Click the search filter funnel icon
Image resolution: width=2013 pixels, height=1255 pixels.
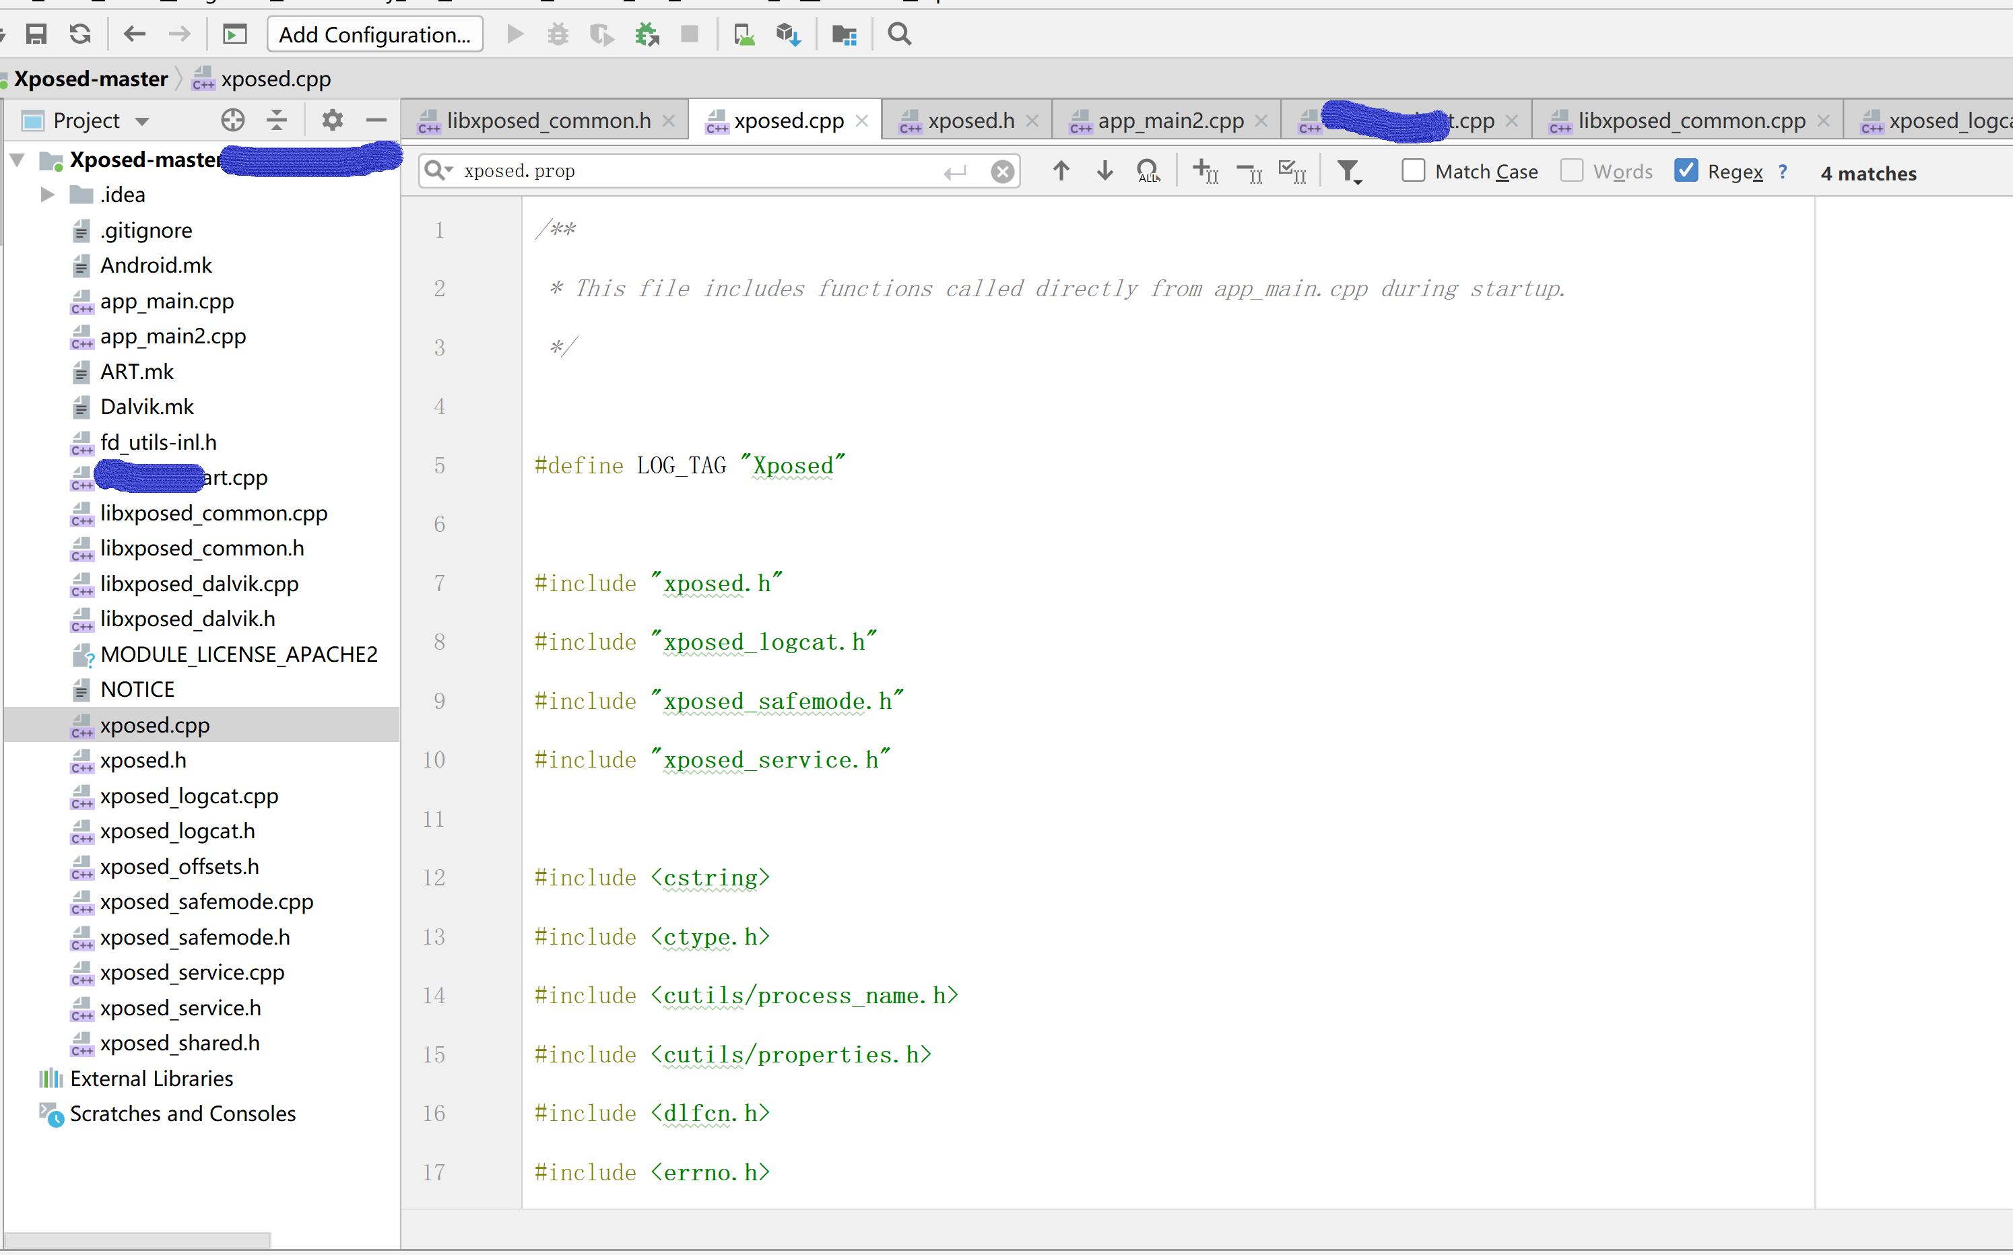[1349, 172]
